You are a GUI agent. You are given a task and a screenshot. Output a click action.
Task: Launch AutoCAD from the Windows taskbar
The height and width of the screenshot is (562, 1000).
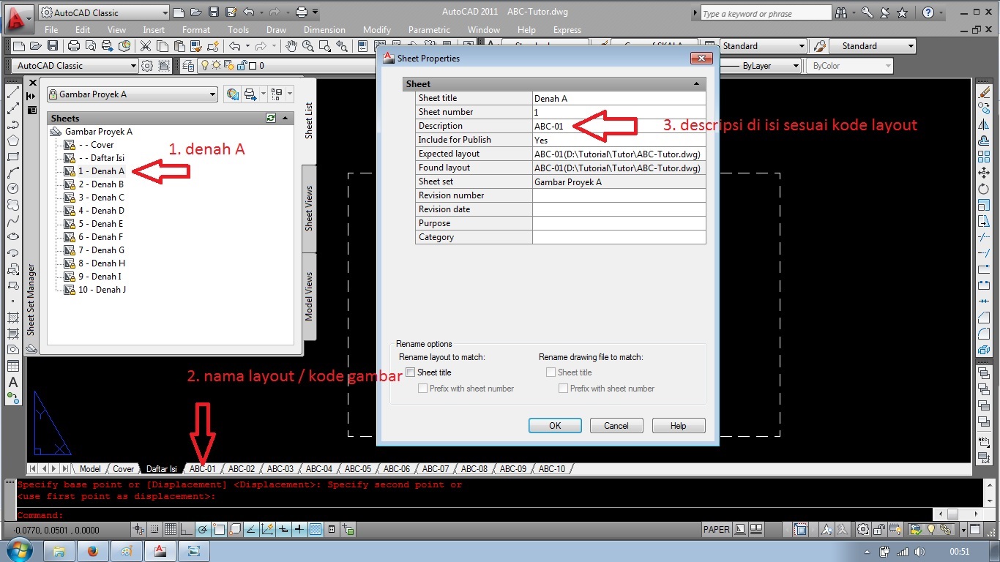pos(160,550)
